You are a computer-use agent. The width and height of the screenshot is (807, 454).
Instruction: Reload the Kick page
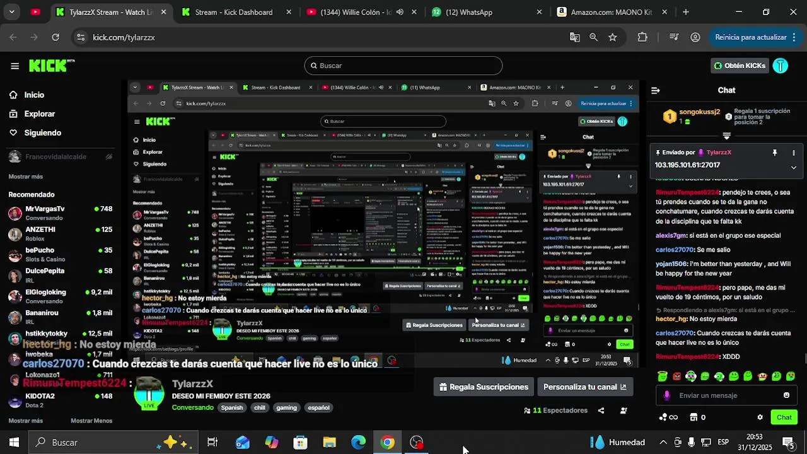click(x=55, y=37)
